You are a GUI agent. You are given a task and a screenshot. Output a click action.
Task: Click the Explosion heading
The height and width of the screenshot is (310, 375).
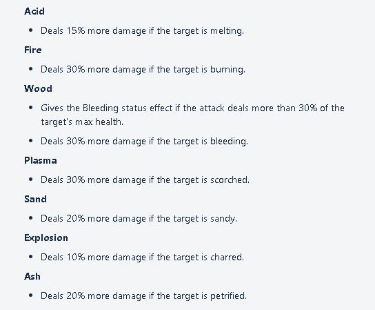(46, 238)
